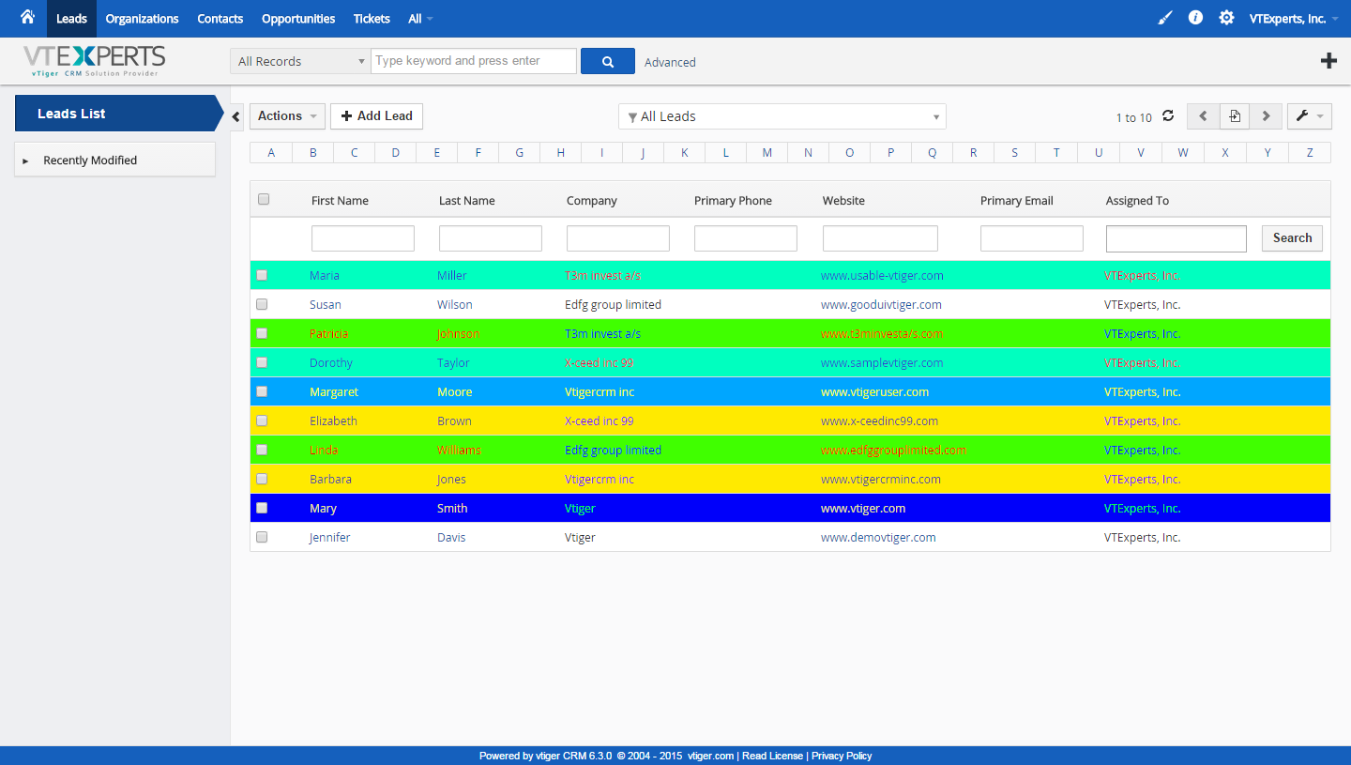
Task: Open the Leads tab
Action: [71, 19]
